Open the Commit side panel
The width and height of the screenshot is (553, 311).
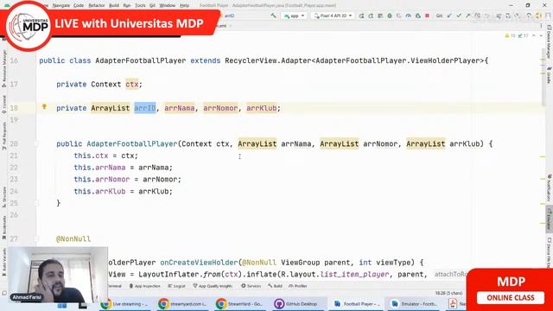point(3,105)
